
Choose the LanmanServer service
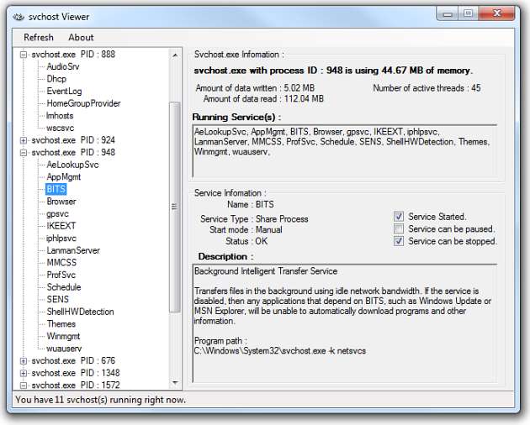73,250
